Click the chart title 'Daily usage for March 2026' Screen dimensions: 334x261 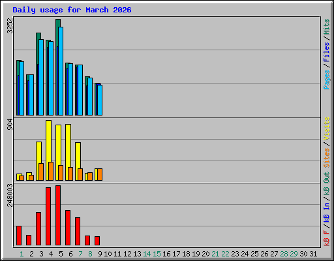click(72, 10)
